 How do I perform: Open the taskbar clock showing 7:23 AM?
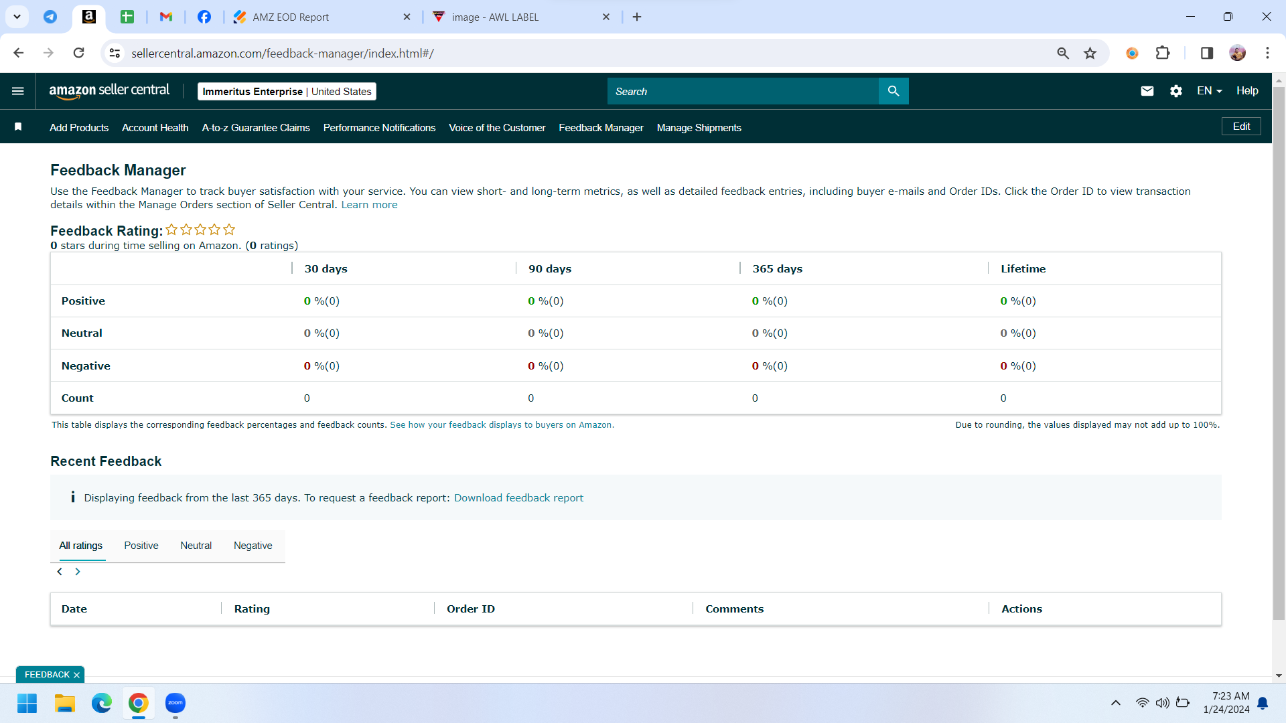(x=1226, y=703)
